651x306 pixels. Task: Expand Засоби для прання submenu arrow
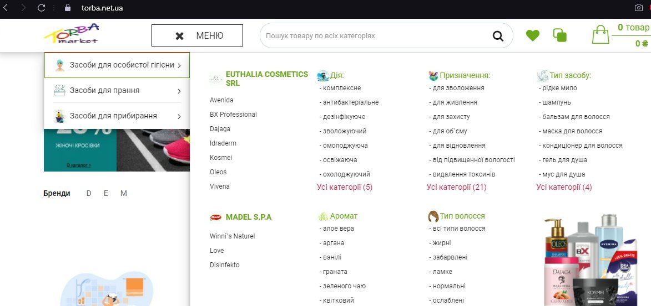click(179, 91)
